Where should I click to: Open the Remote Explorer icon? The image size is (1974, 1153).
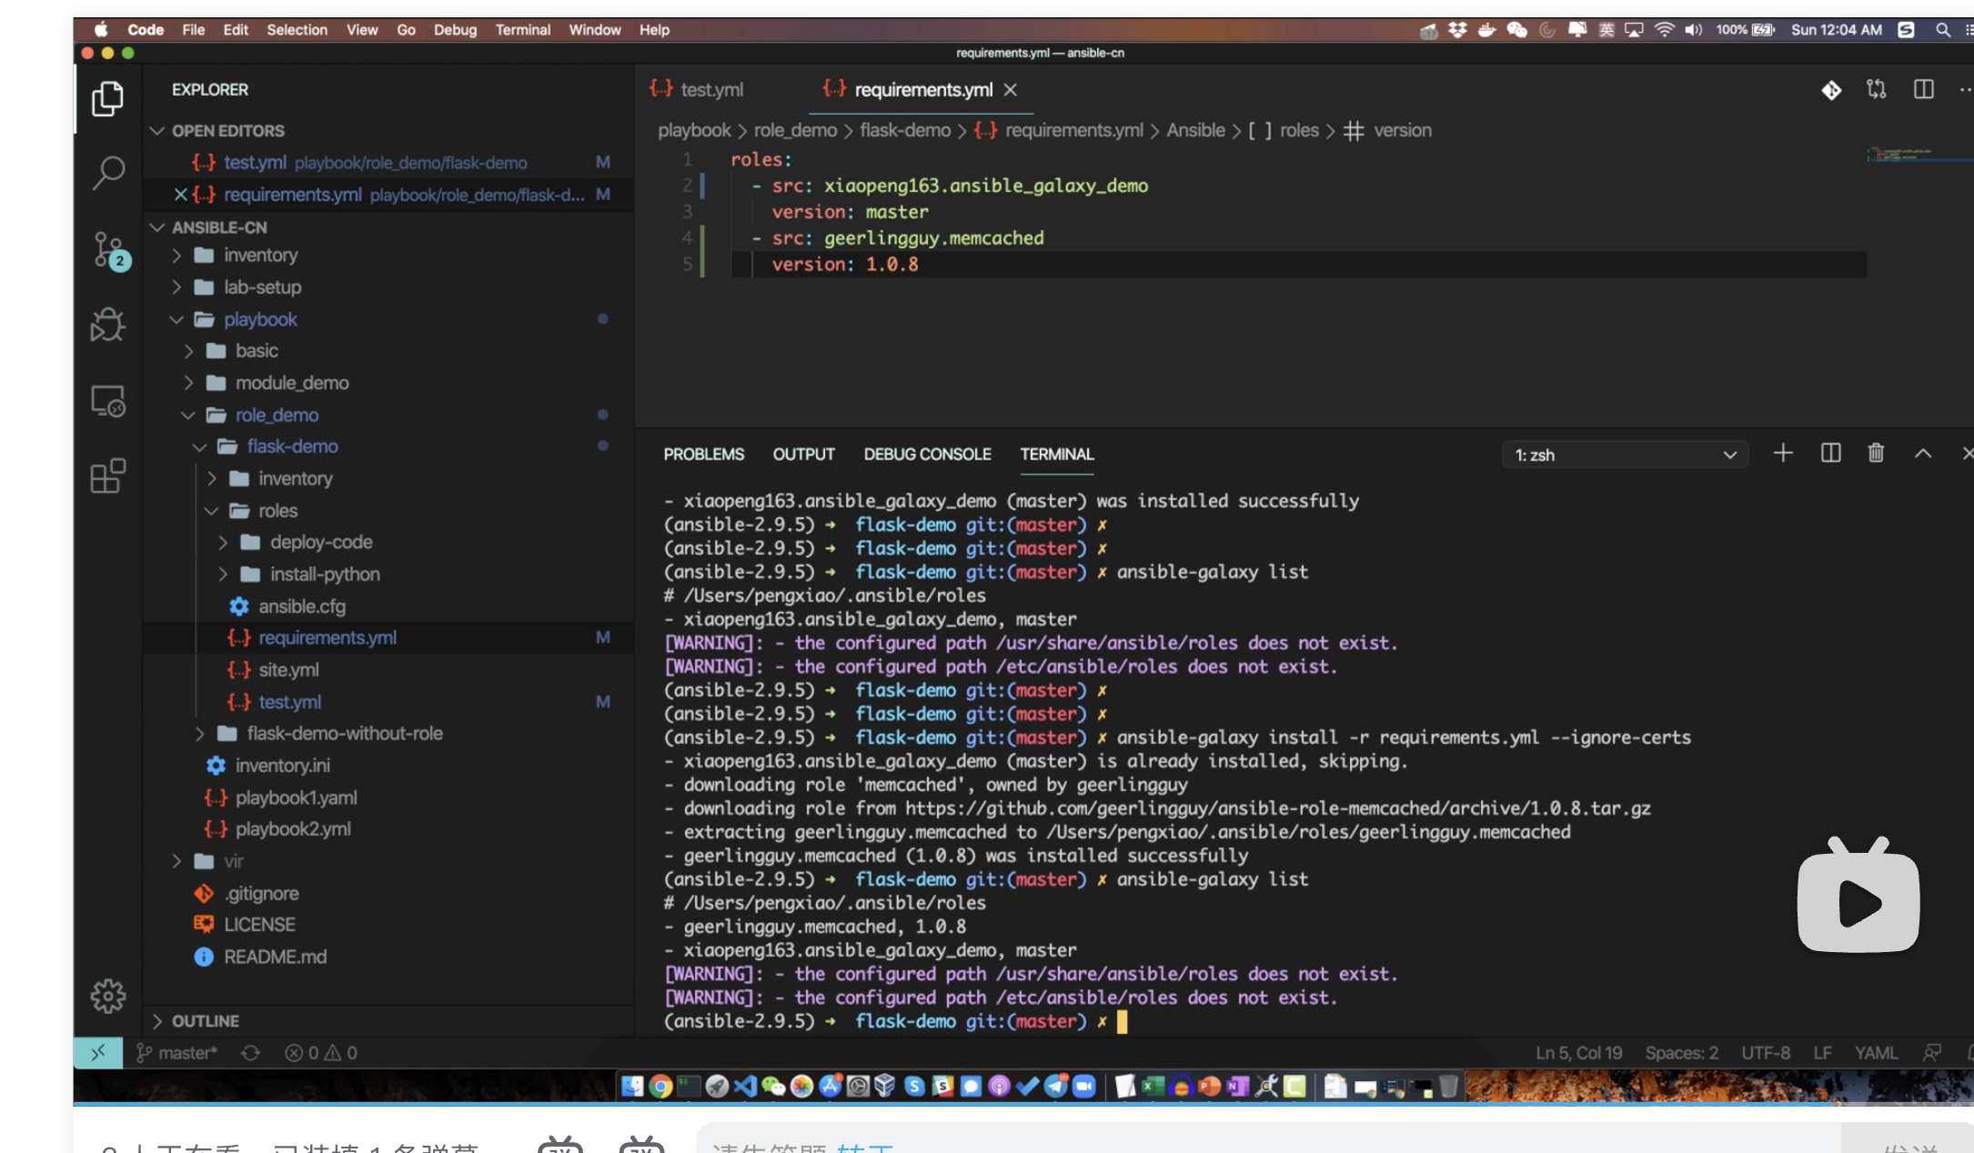point(107,401)
